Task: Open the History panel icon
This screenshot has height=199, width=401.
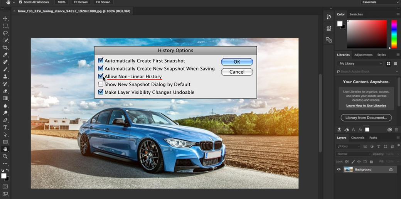Action: 329,17
